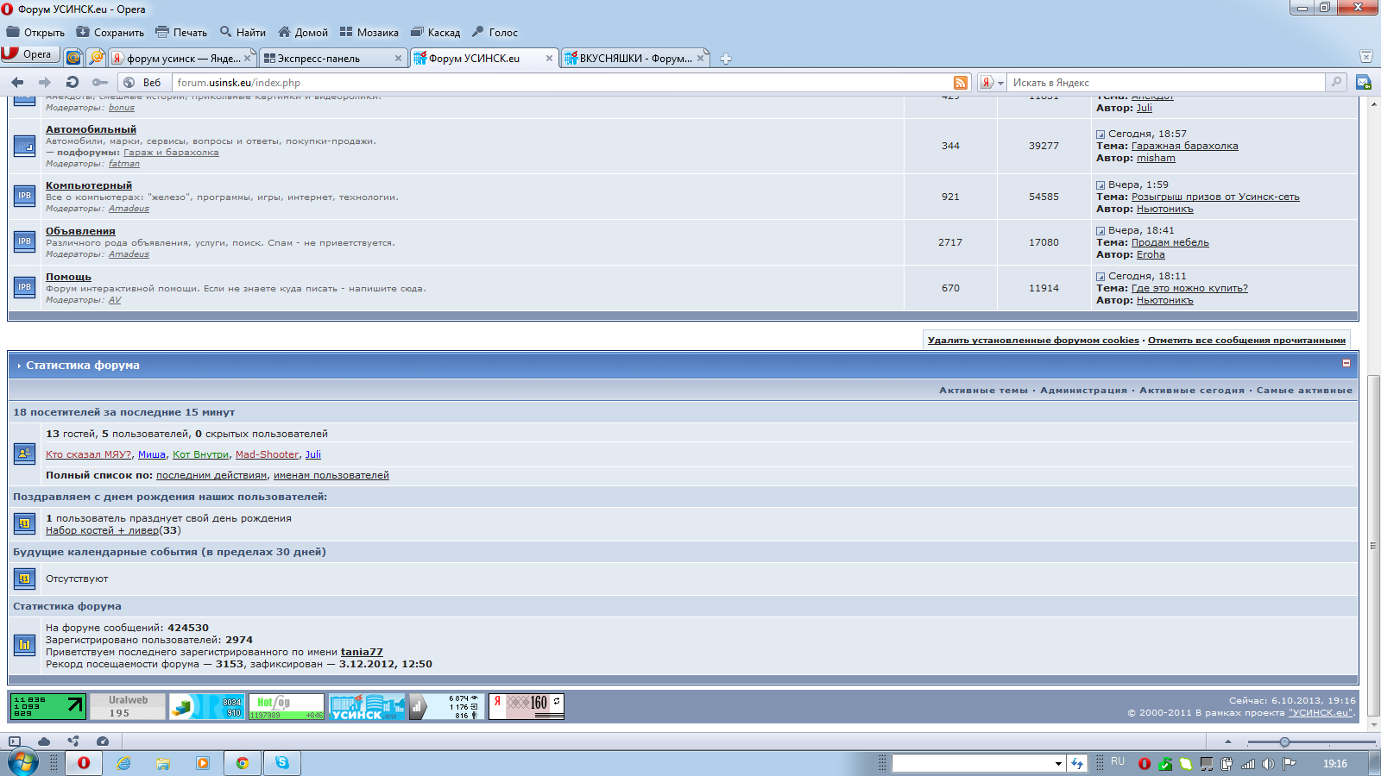Open the Opera menu button
Viewport: 1381px width, 776px height.
[29, 54]
